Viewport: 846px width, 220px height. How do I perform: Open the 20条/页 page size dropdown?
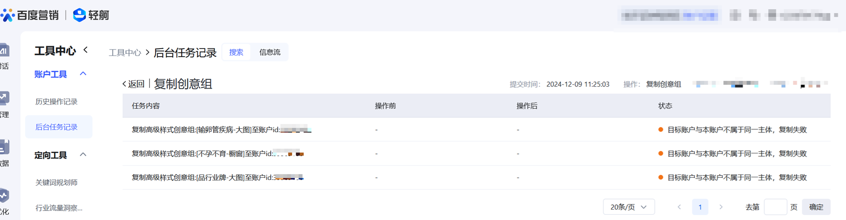click(x=628, y=207)
